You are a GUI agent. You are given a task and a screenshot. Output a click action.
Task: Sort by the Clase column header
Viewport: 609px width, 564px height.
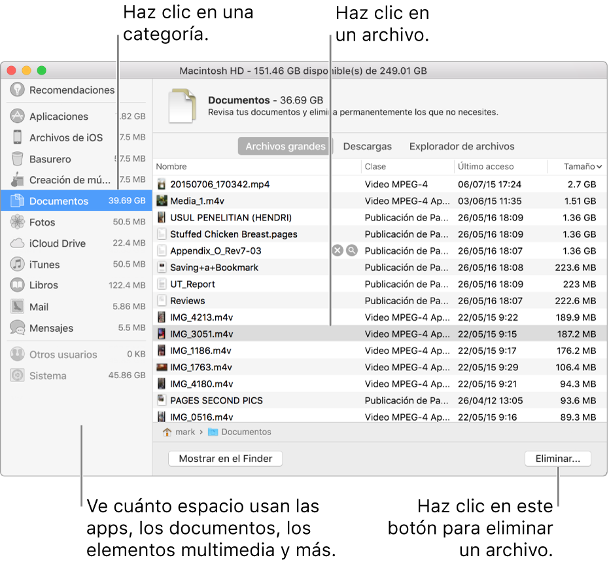point(375,167)
